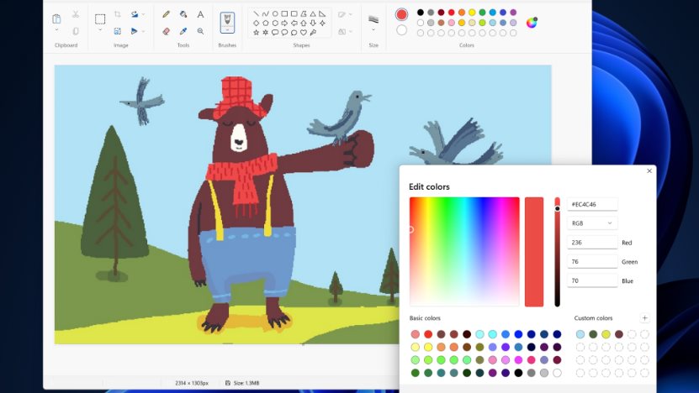Image resolution: width=699 pixels, height=393 pixels.
Task: Select the primary red Color 1 circle
Action: click(x=401, y=14)
